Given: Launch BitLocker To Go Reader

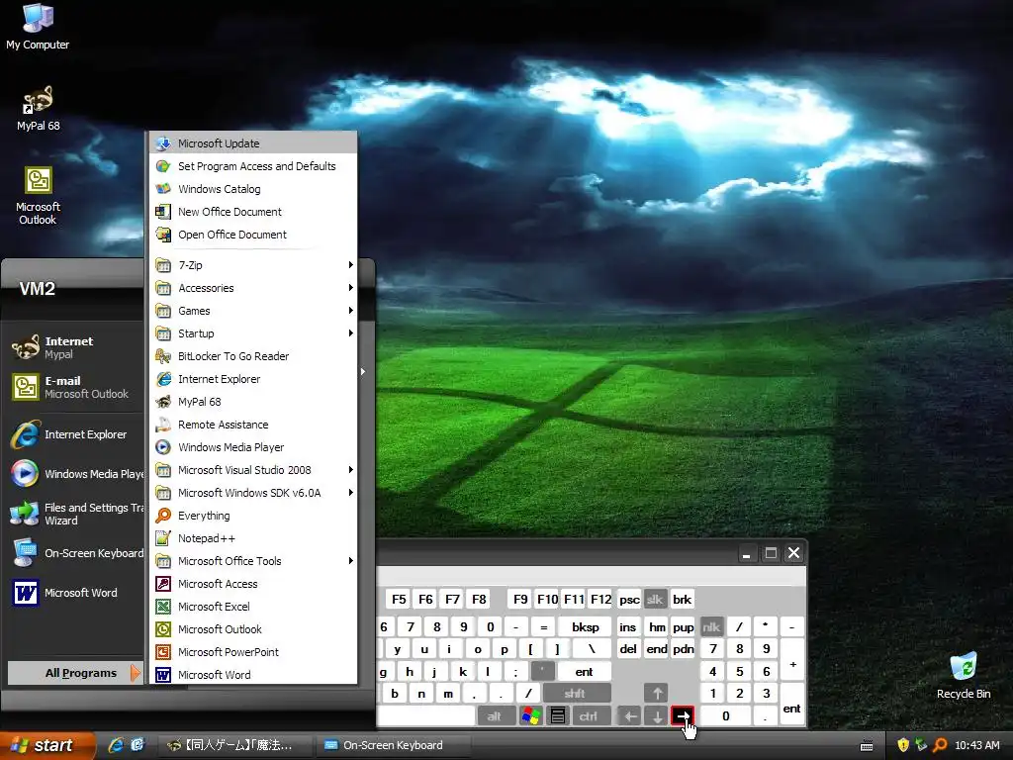Looking at the screenshot, I should coord(253,356).
